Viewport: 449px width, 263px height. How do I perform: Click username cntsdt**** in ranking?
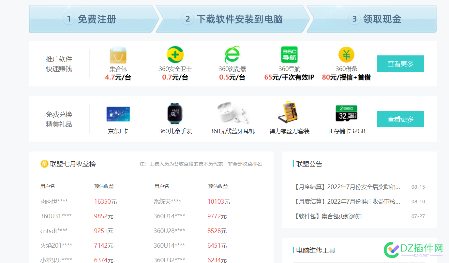pyautogui.click(x=54, y=231)
